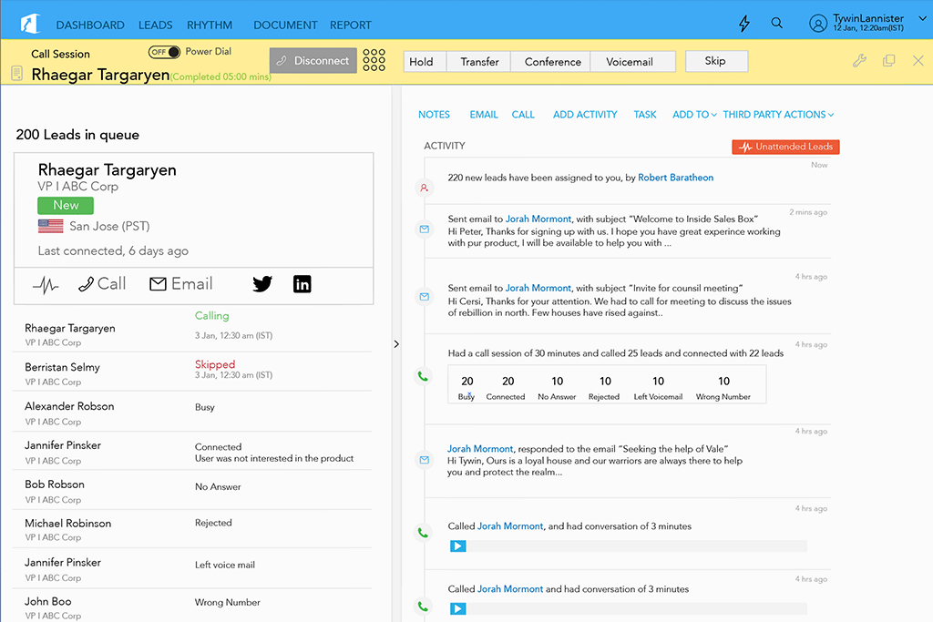Image resolution: width=933 pixels, height=622 pixels.
Task: Click the Disconnect button
Action: pos(313,59)
